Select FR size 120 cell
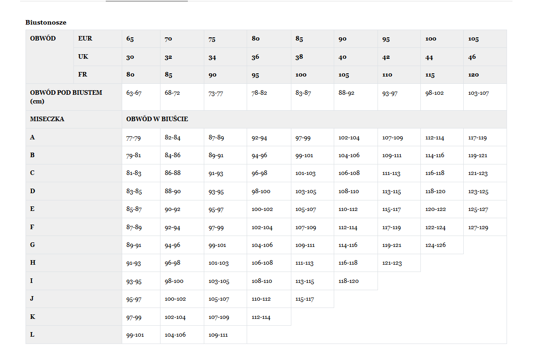 [474, 75]
